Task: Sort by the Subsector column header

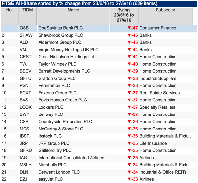Action: click(x=166, y=16)
